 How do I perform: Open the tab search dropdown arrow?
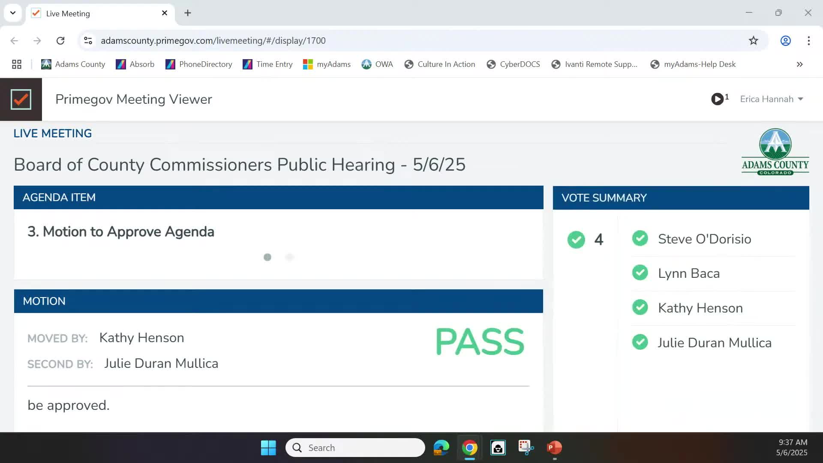click(x=13, y=13)
